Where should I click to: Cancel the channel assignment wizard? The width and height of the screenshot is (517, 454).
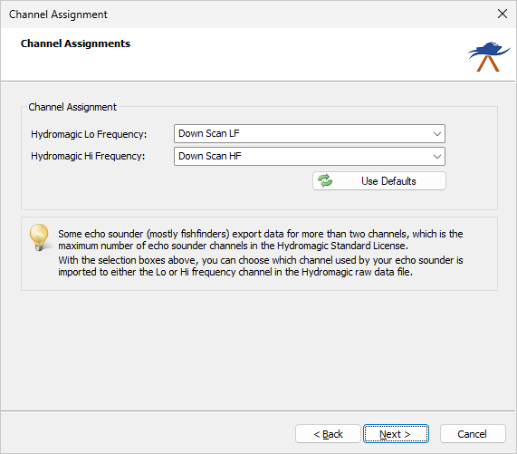coord(473,434)
